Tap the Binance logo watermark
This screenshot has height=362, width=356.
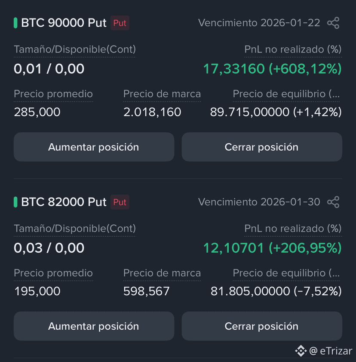point(301,351)
